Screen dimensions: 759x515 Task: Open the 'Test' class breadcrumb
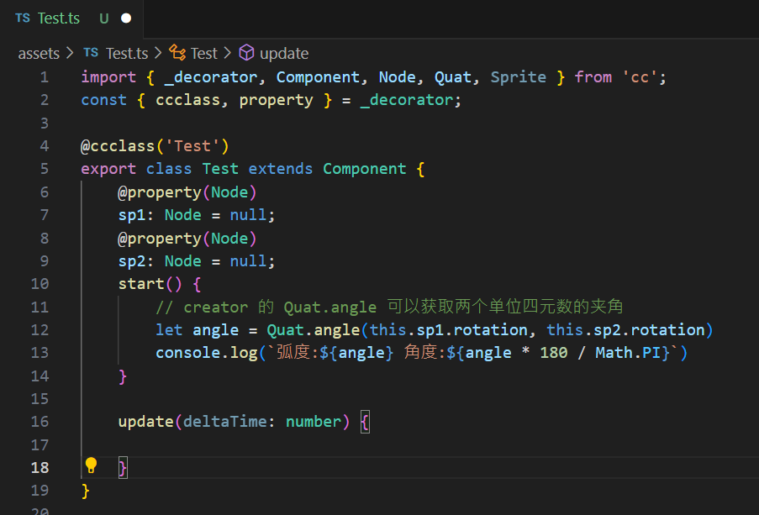[x=203, y=53]
